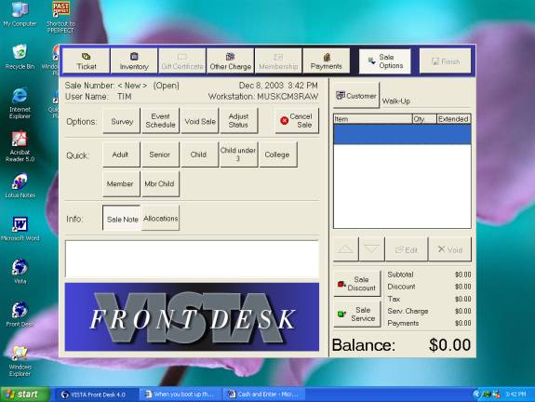Open My Computer desktop icon
535x402 pixels.
(x=20, y=14)
